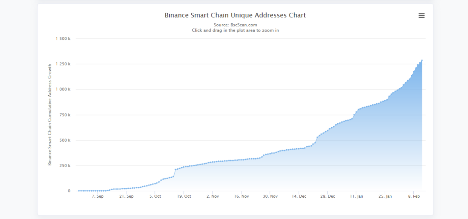Click the '30. Nov' x-axis date label
Screen dimensions: 468x219
tap(270, 196)
